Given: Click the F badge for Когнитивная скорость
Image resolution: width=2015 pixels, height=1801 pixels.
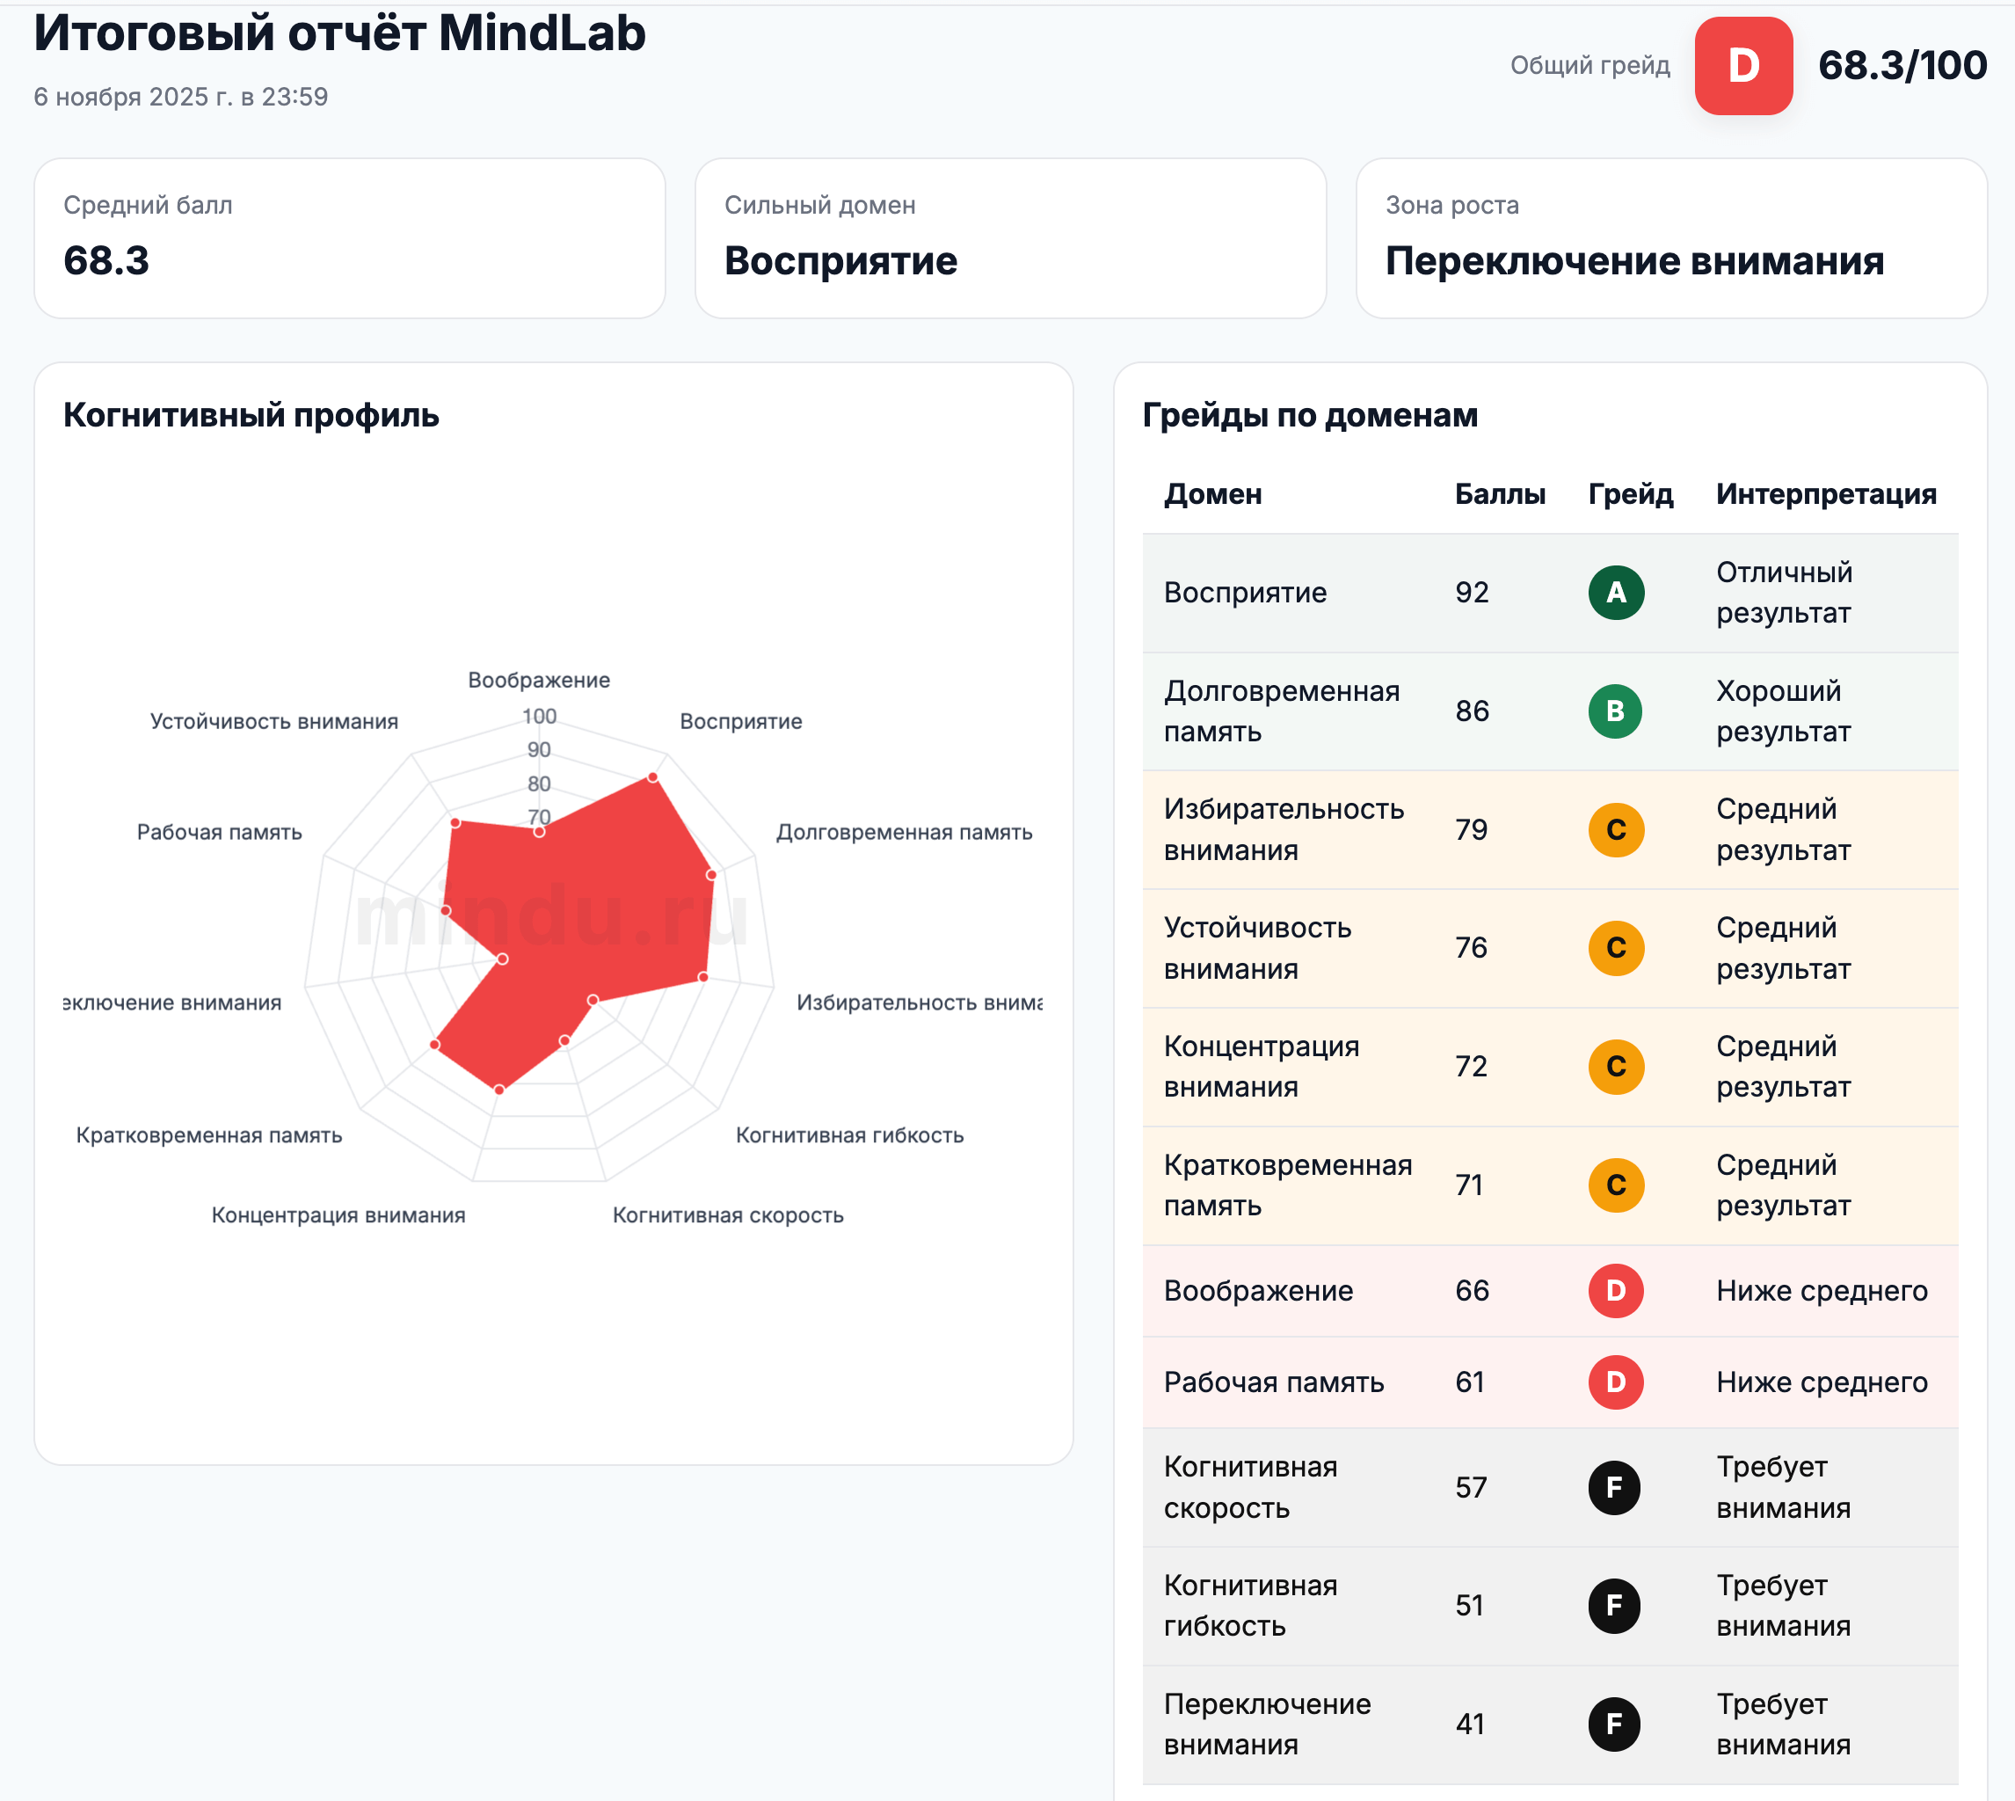Looking at the screenshot, I should tap(1614, 1487).
